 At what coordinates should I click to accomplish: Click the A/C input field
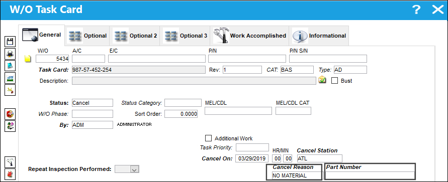pyautogui.click(x=88, y=59)
